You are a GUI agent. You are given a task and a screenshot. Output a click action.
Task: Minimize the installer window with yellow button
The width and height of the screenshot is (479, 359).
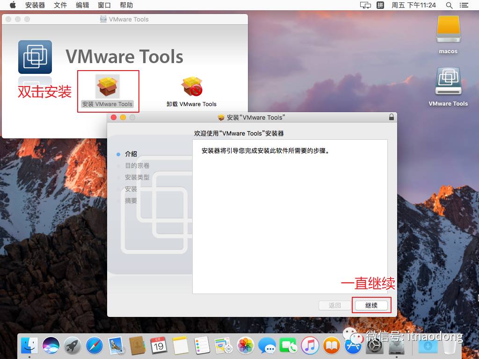(x=123, y=117)
